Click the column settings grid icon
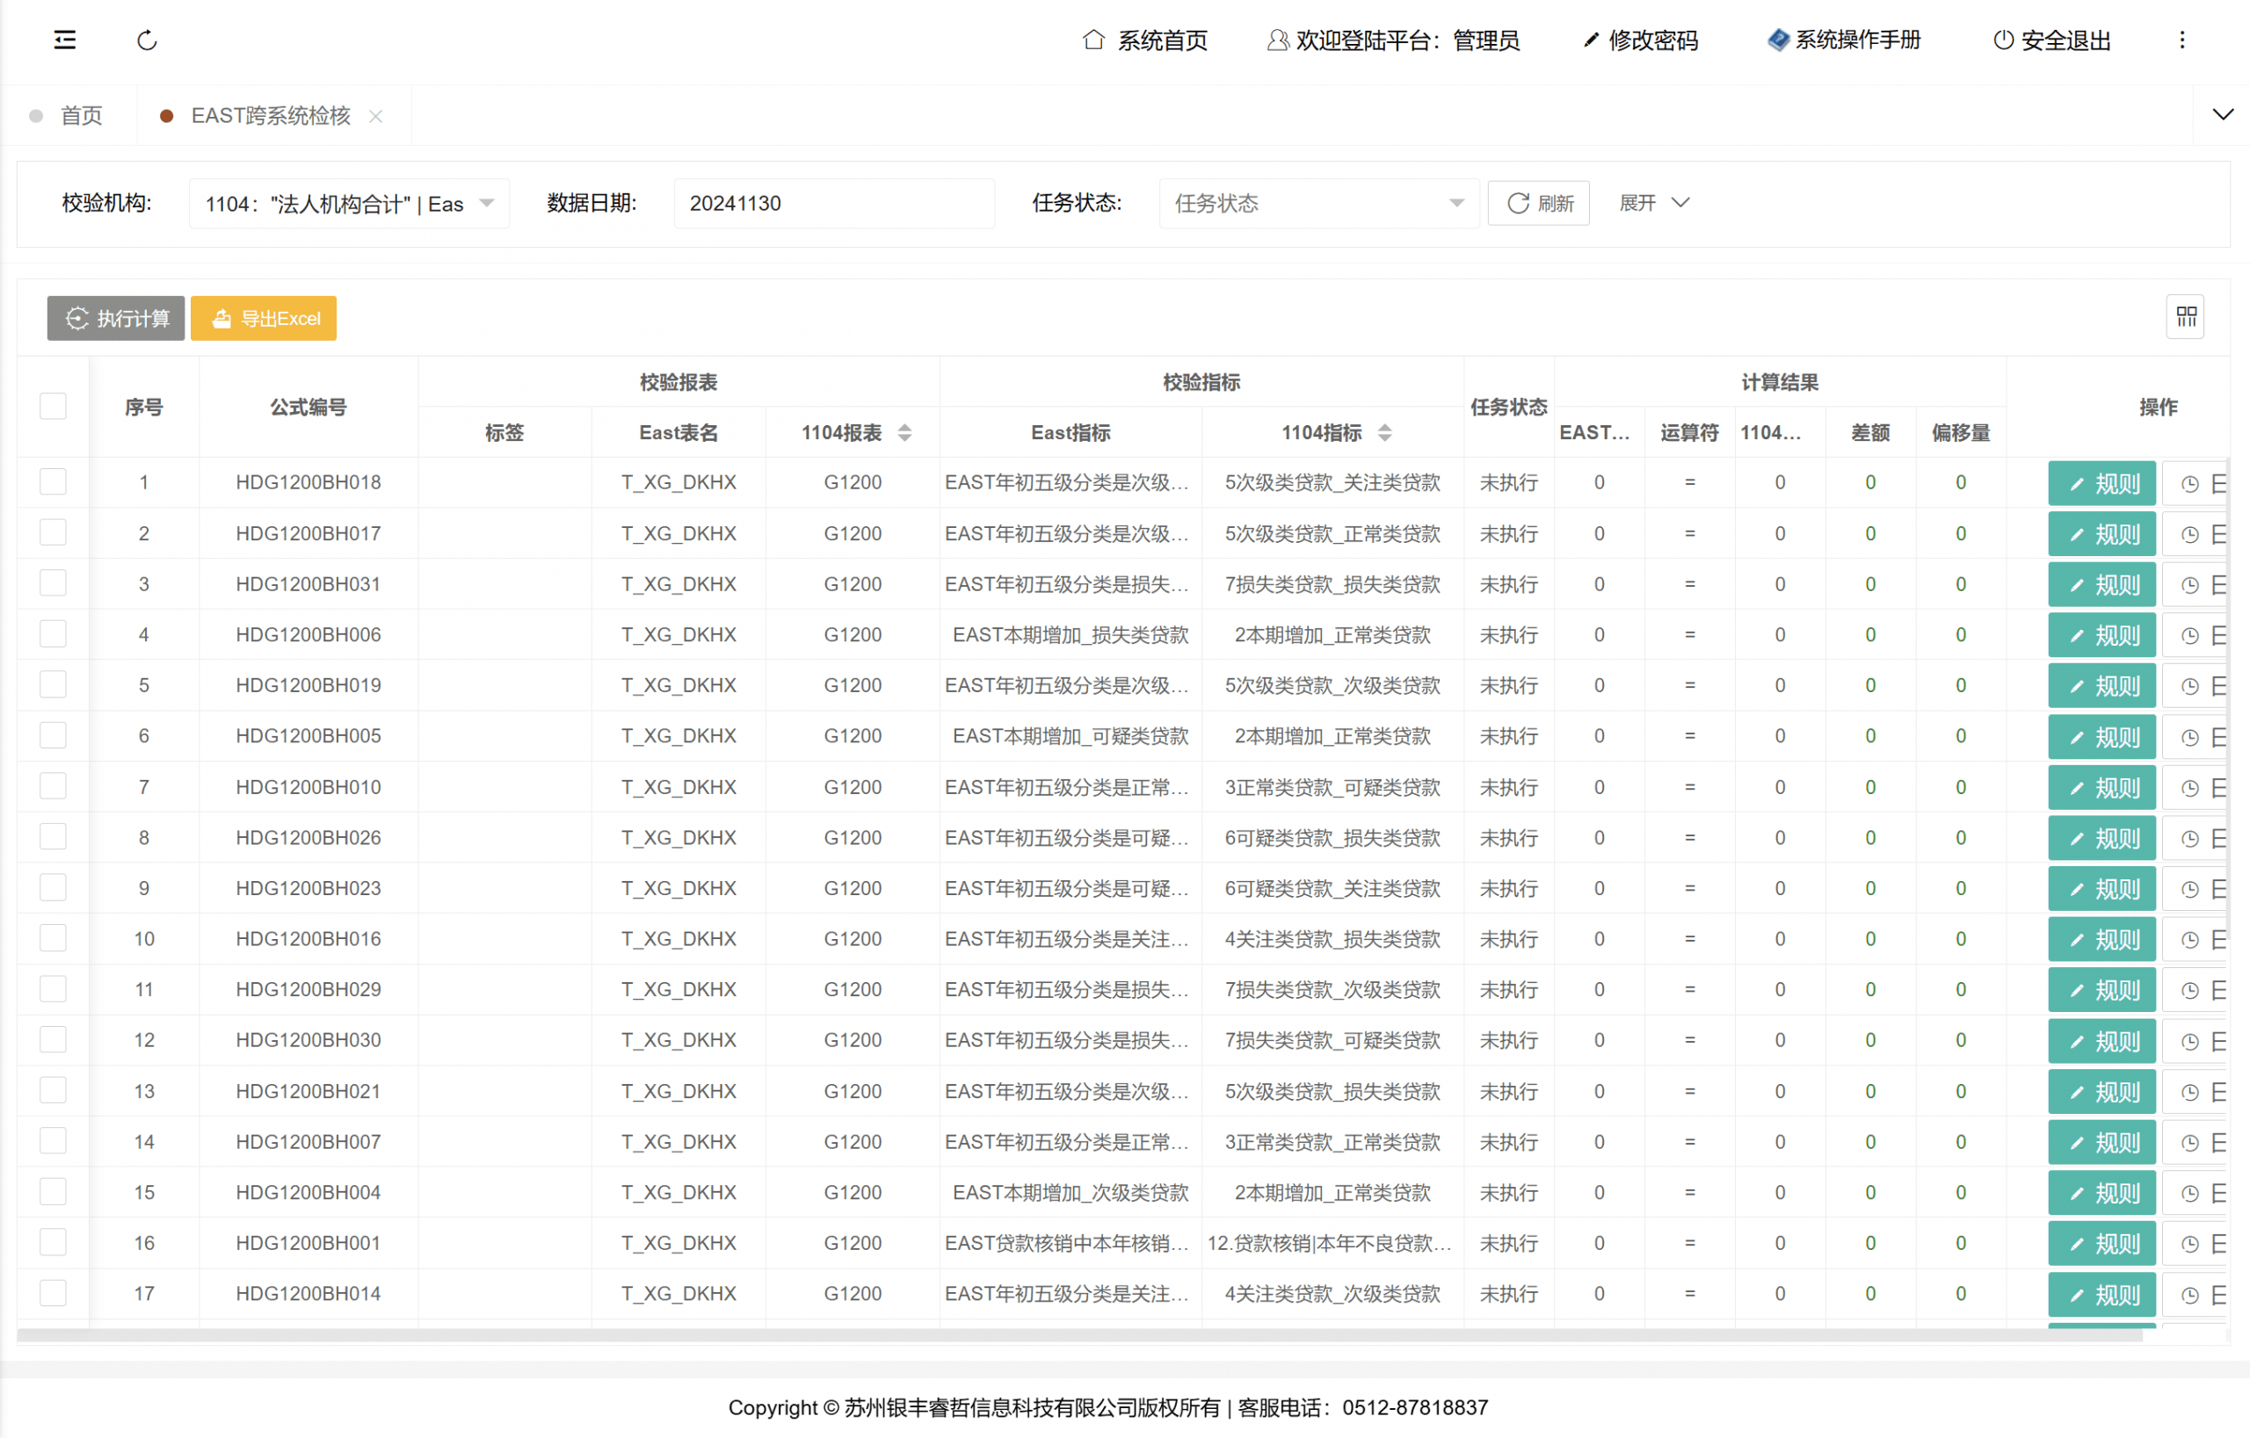Screen dimensions: 2250x1438 pos(2186,317)
